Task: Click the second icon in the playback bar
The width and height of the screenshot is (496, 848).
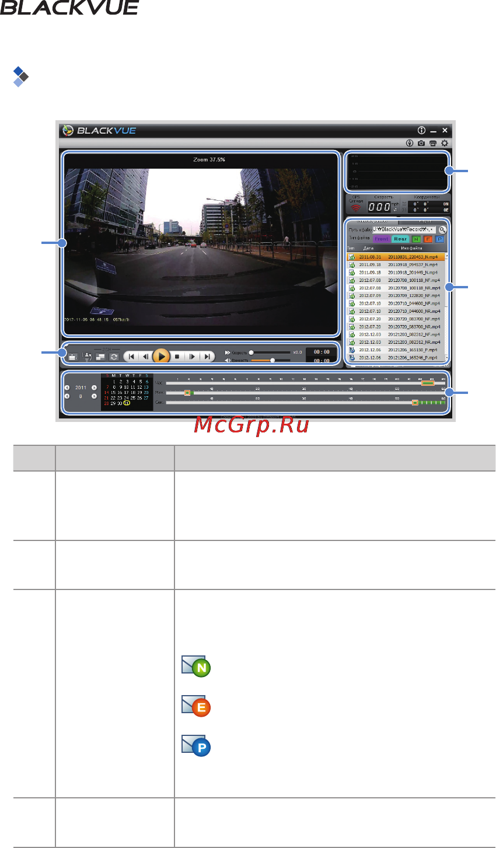Action: tap(87, 357)
